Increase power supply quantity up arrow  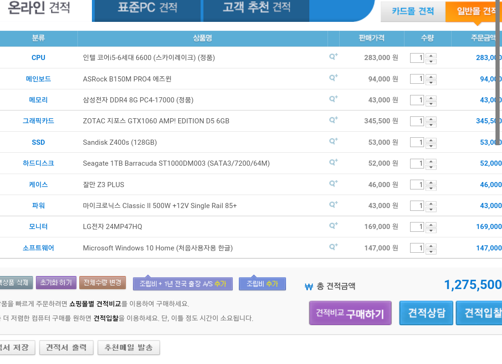tap(431, 203)
